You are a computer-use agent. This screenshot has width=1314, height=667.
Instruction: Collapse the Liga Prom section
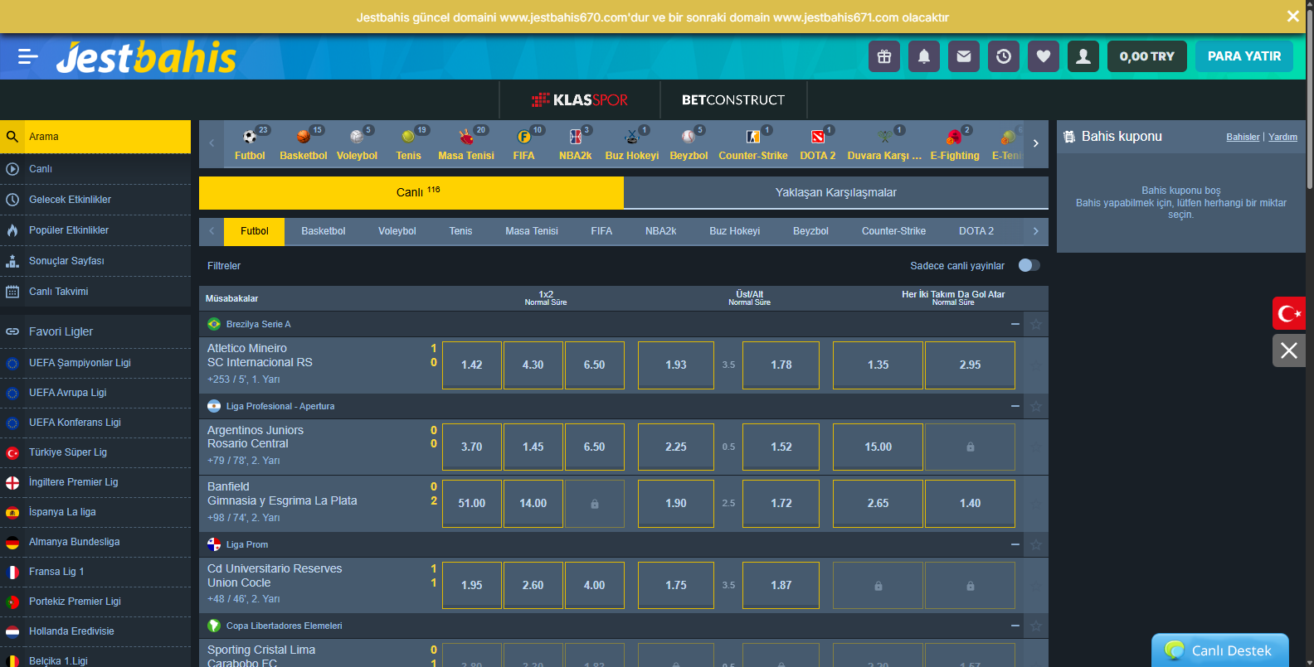point(1015,544)
